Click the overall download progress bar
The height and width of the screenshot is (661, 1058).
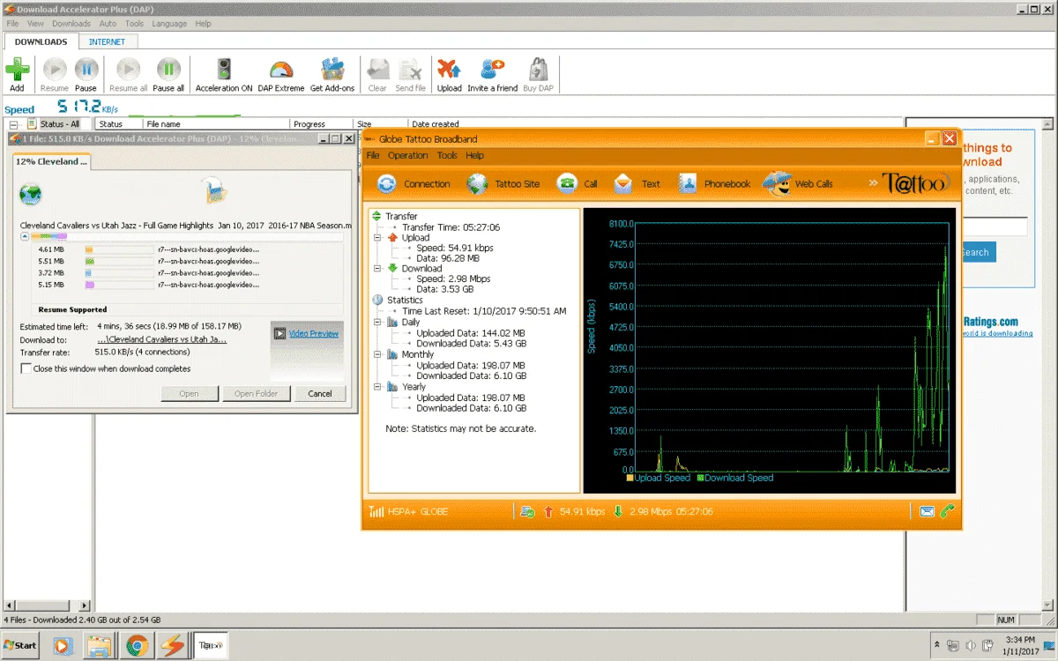(x=187, y=237)
